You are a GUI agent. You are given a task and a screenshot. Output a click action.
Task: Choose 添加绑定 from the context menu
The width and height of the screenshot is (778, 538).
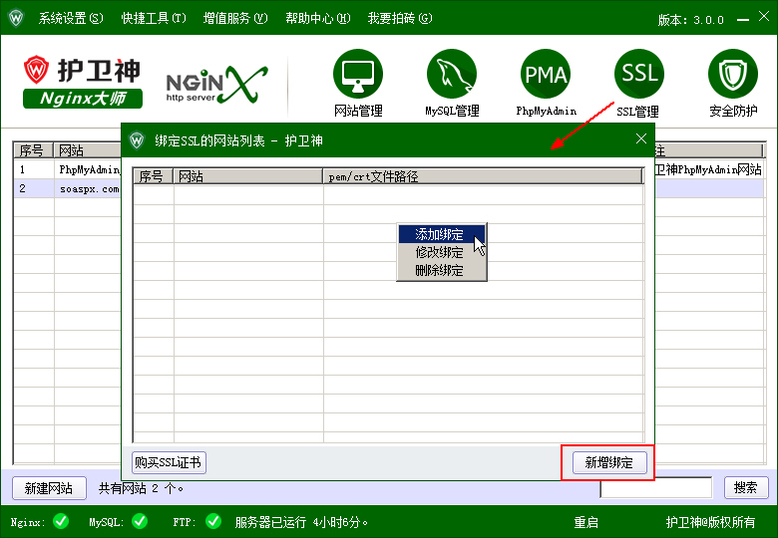point(440,235)
